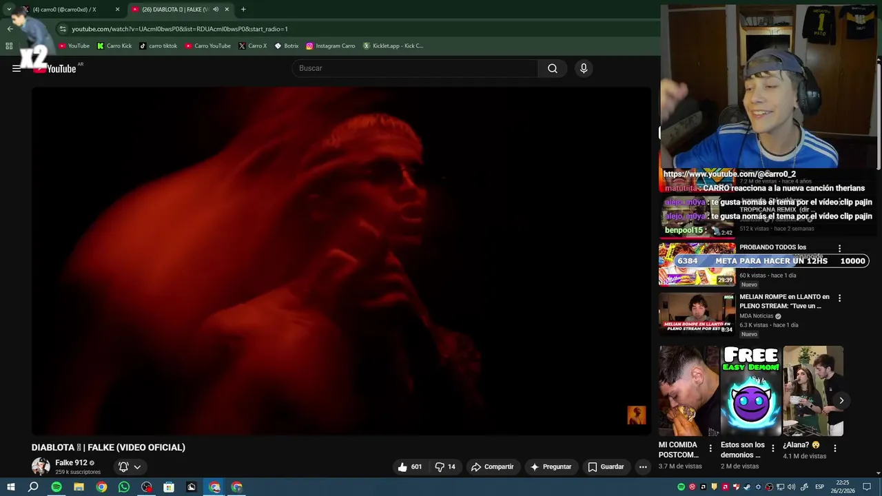Image resolution: width=882 pixels, height=496 pixels.
Task: Click Guardar to save video
Action: (606, 466)
